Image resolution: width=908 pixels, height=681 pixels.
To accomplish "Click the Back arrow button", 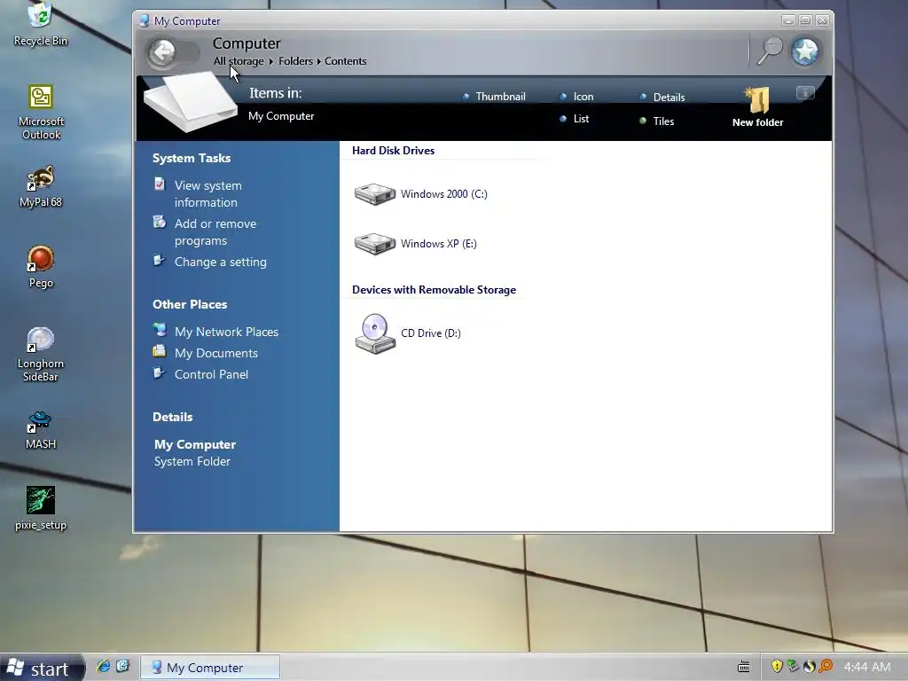I will point(163,52).
